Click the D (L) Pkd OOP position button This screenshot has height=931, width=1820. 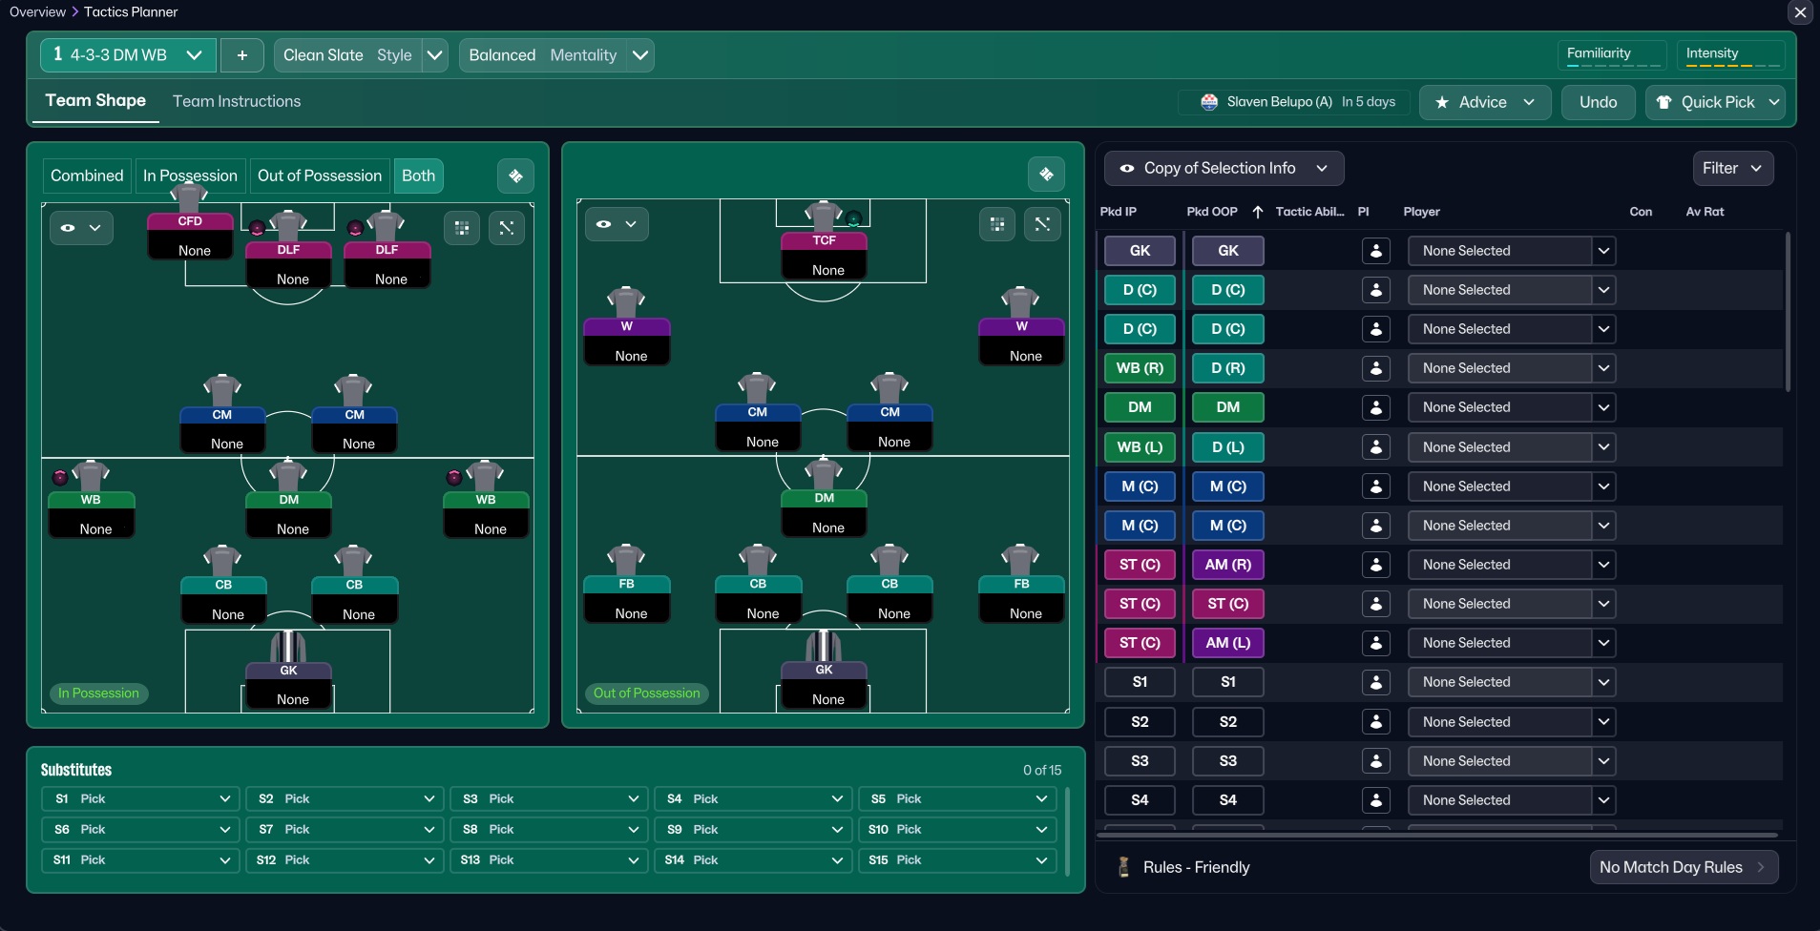pyautogui.click(x=1228, y=447)
